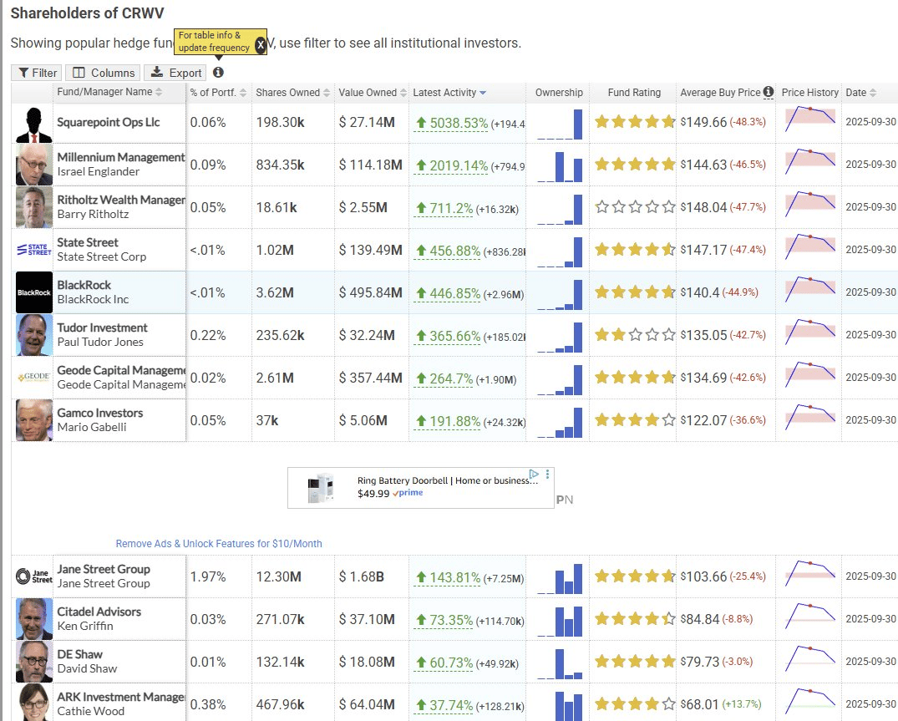Click Mario Gabelli's photo
The image size is (898, 721).
point(33,420)
